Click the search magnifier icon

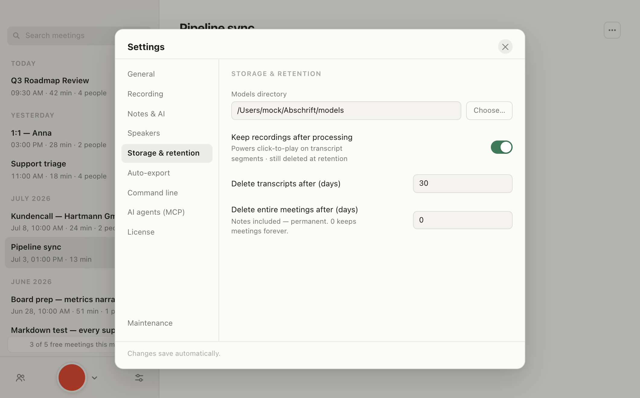(16, 36)
